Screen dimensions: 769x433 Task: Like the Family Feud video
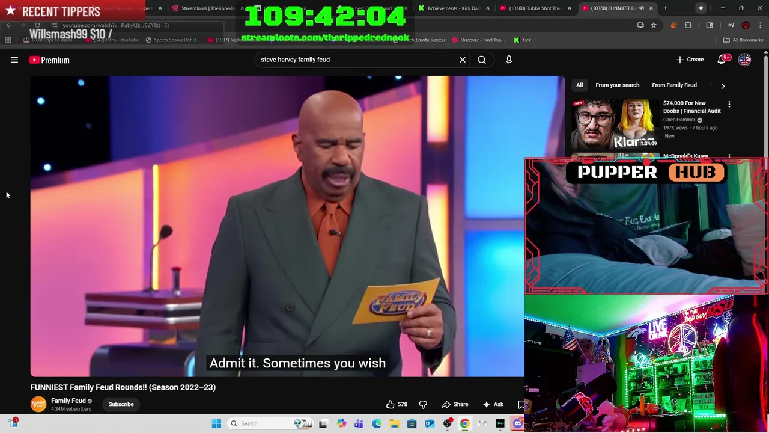(x=397, y=404)
